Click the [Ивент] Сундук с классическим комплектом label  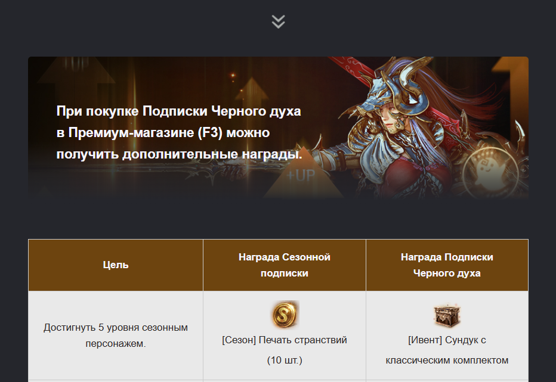[x=447, y=350]
